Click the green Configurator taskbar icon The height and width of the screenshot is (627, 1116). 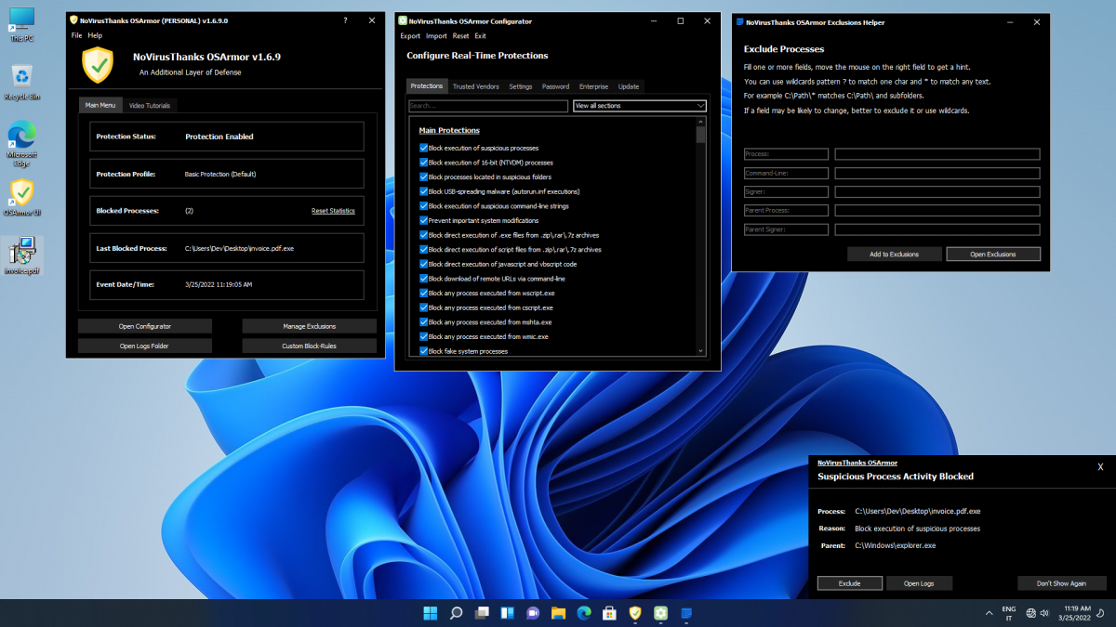point(660,613)
